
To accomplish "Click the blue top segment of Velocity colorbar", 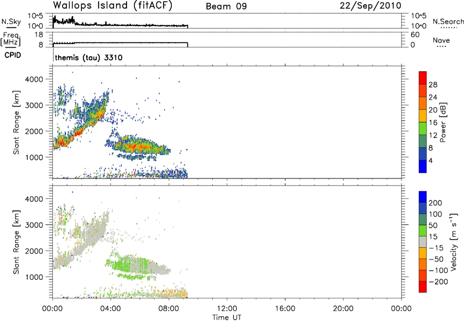I will [x=423, y=197].
